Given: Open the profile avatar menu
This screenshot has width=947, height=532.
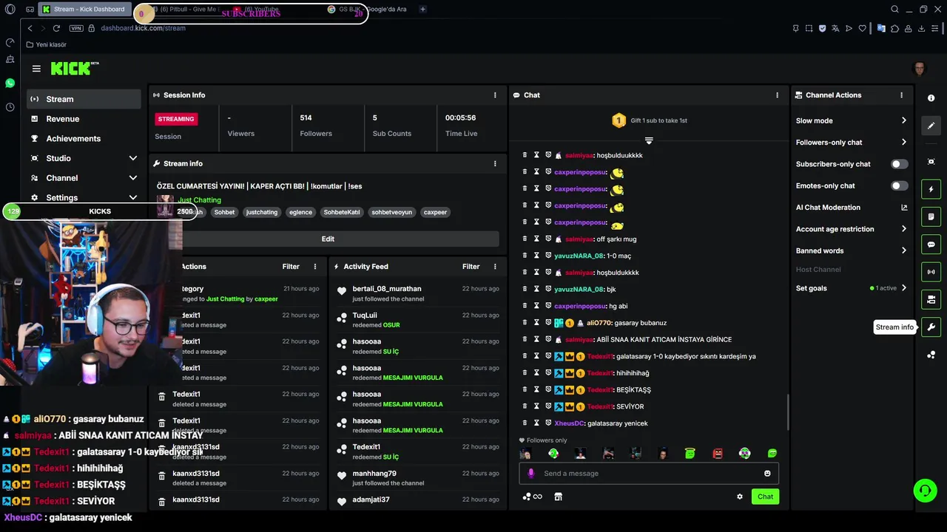Looking at the screenshot, I should (x=919, y=69).
